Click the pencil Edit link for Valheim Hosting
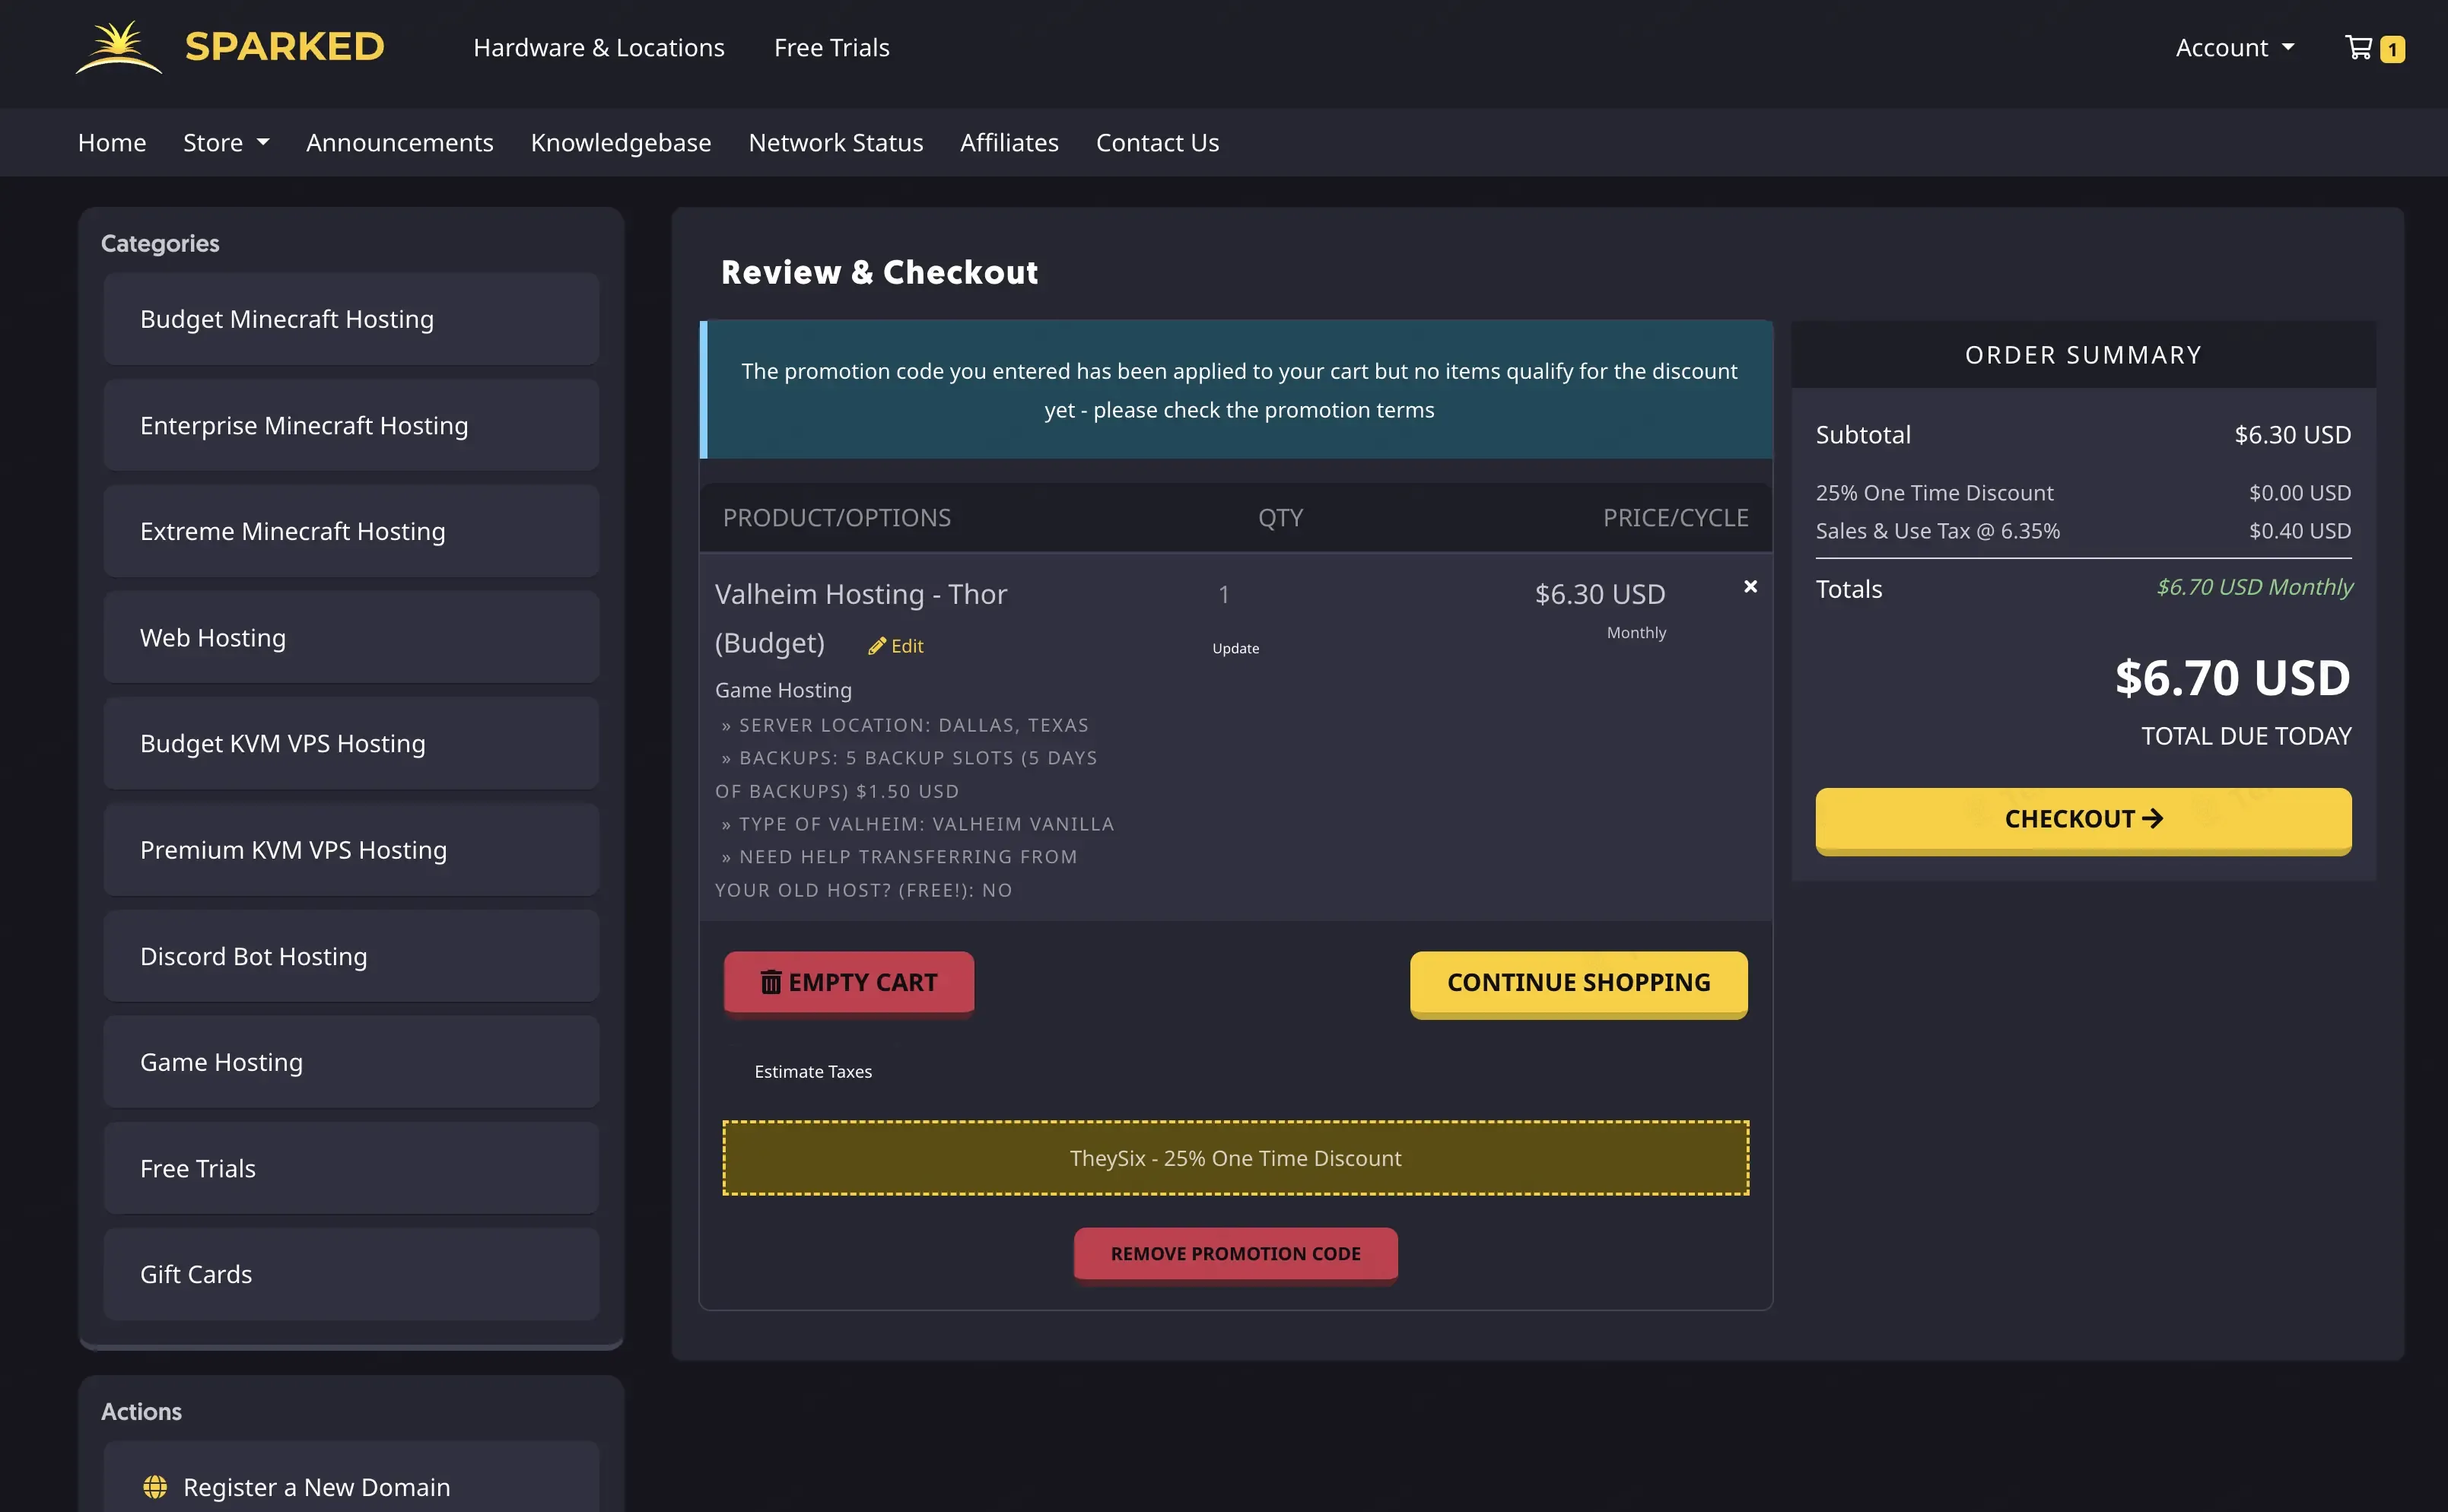Screen dimensions: 2448x1512 pos(896,646)
